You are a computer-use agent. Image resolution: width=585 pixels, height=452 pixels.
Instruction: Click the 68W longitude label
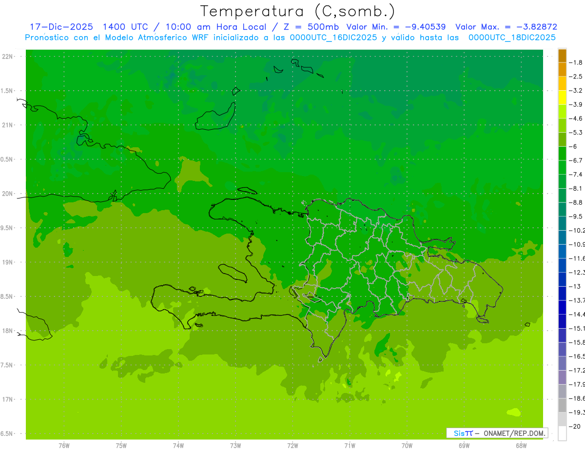tap(521, 446)
